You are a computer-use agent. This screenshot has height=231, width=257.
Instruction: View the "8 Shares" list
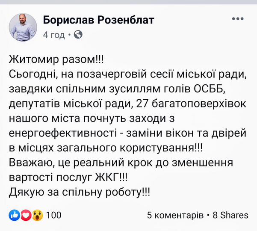[230, 215]
